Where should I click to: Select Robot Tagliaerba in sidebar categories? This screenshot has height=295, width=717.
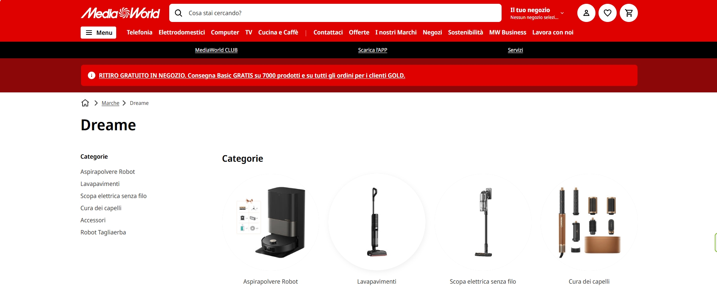tap(103, 232)
